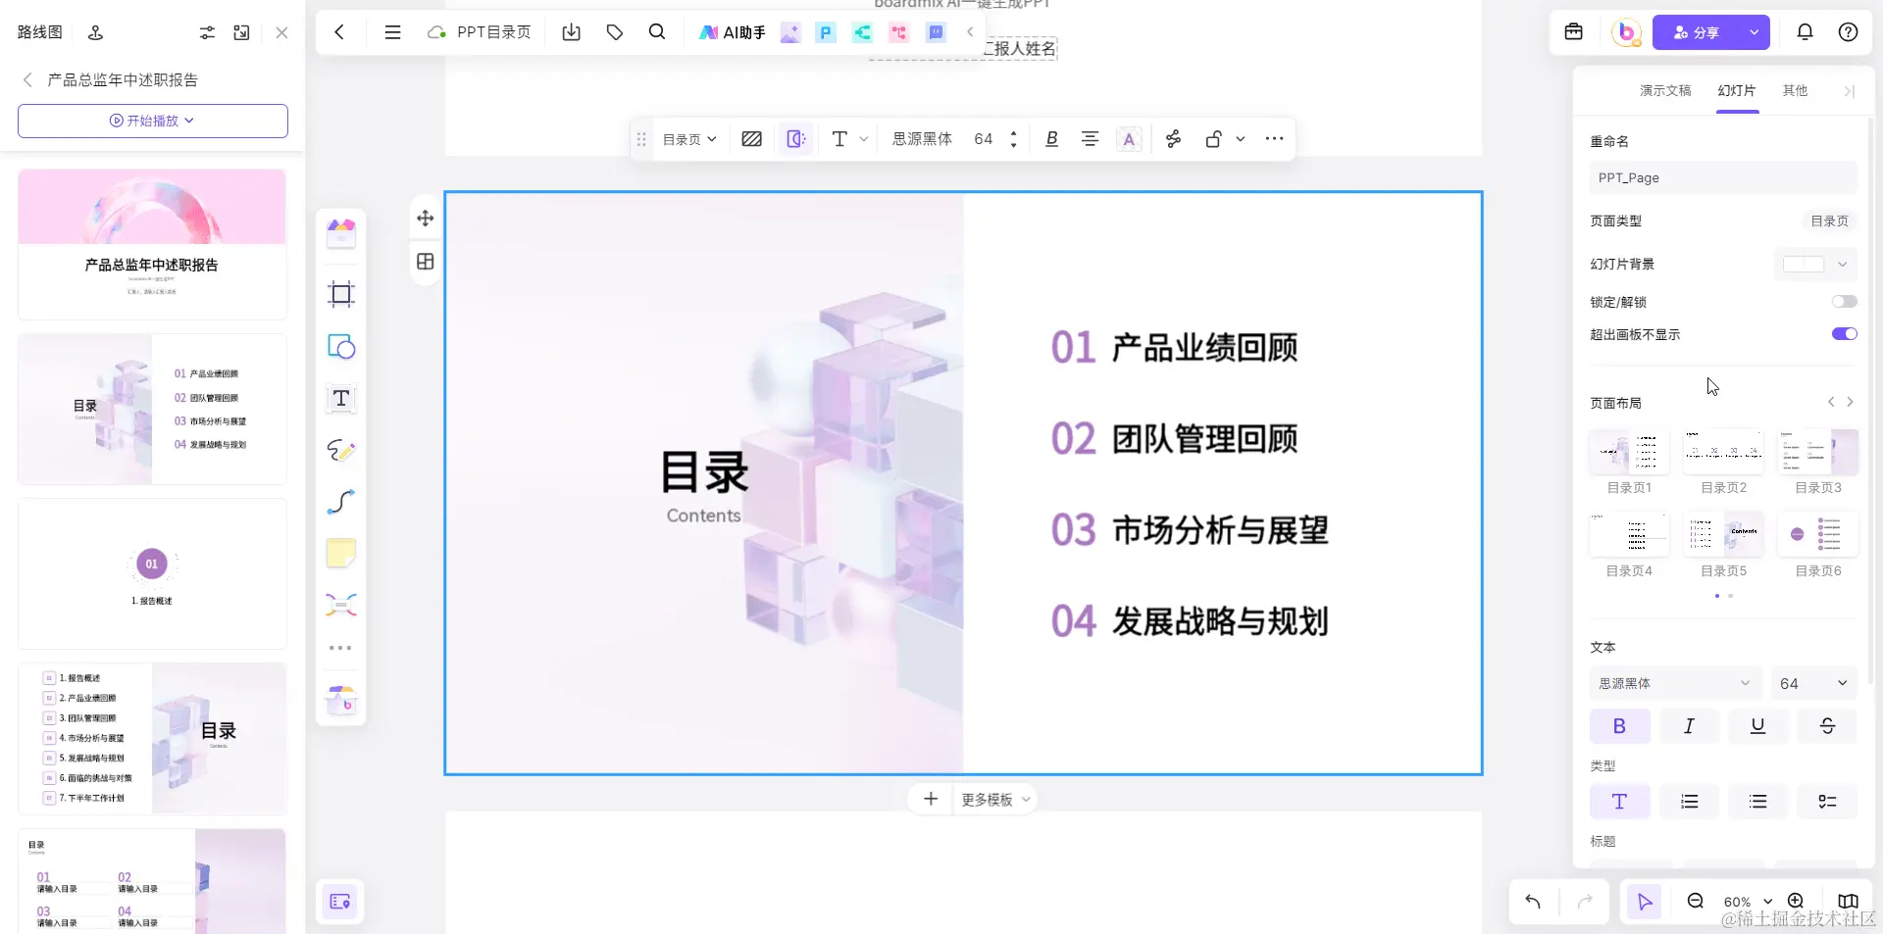Viewport: 1883px width, 934px height.
Task: Open the 思源黑体 font dropdown in 文本 section
Action: 1674,683
